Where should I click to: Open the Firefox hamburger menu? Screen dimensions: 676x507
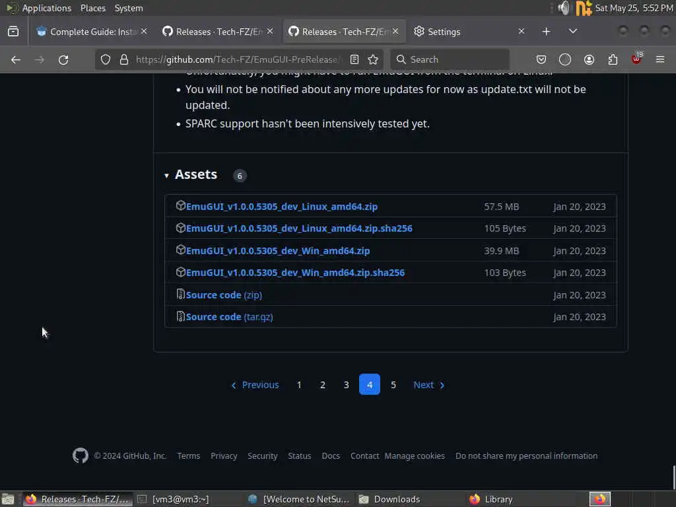[660, 59]
